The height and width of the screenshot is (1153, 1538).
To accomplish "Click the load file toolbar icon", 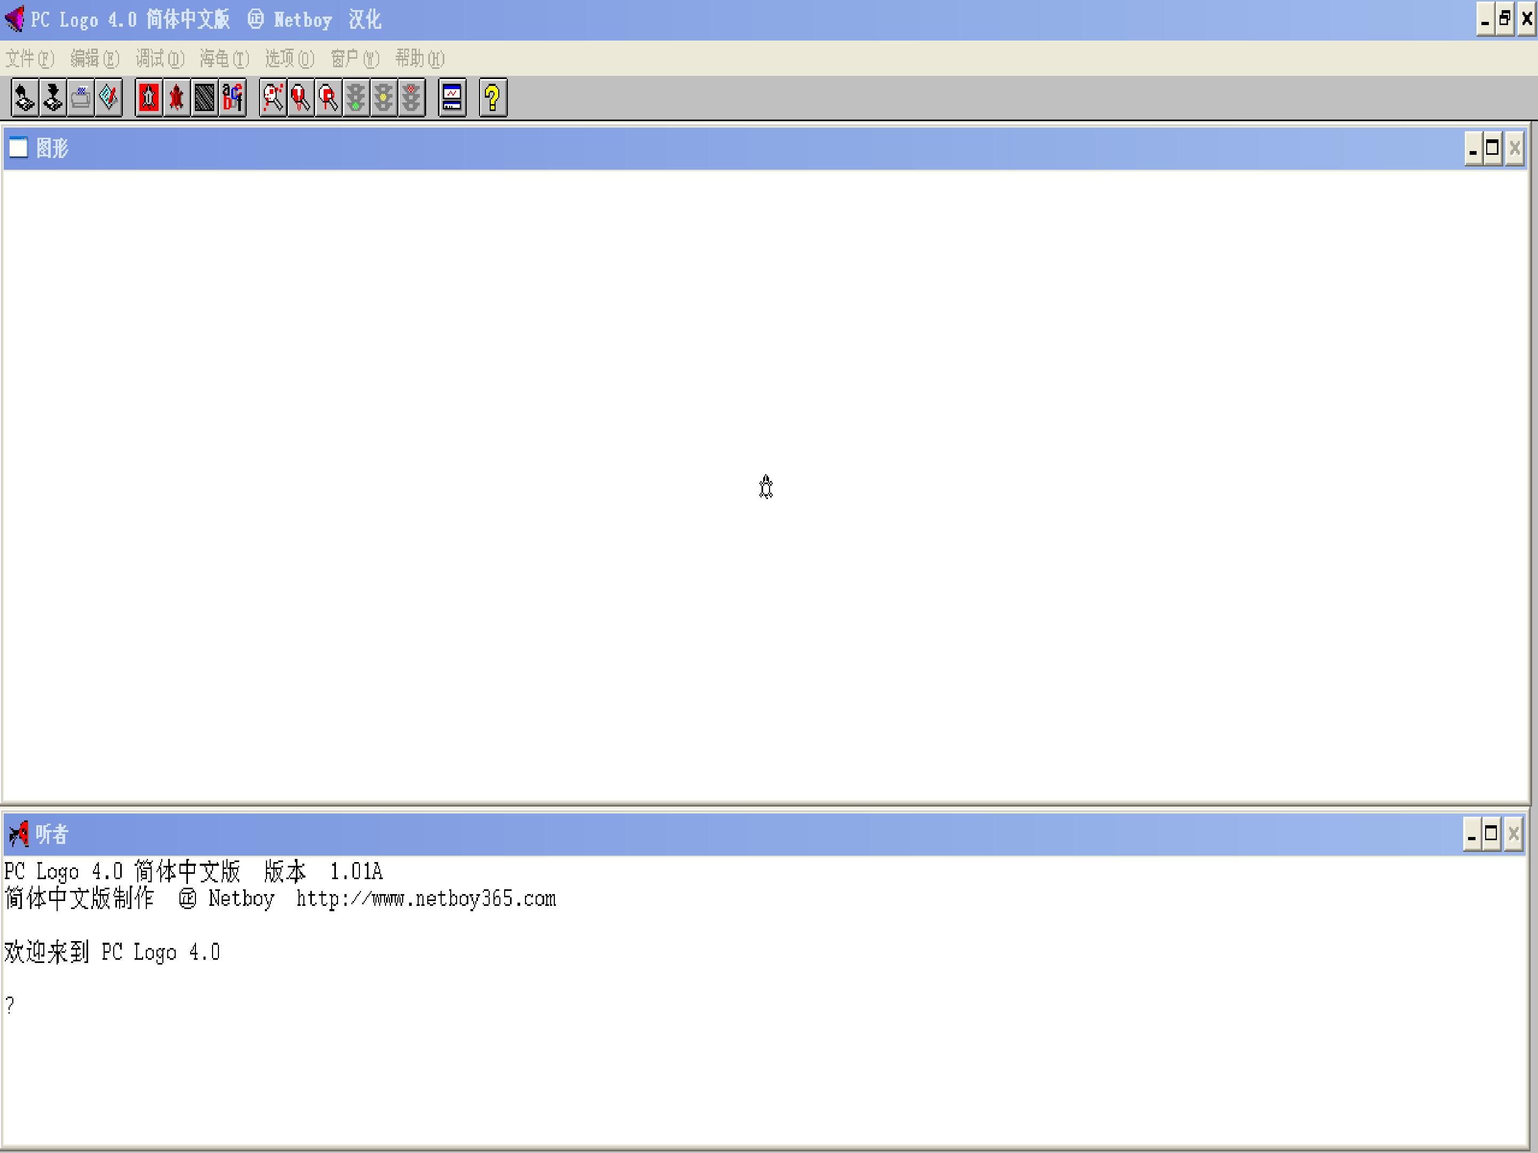I will [x=25, y=97].
